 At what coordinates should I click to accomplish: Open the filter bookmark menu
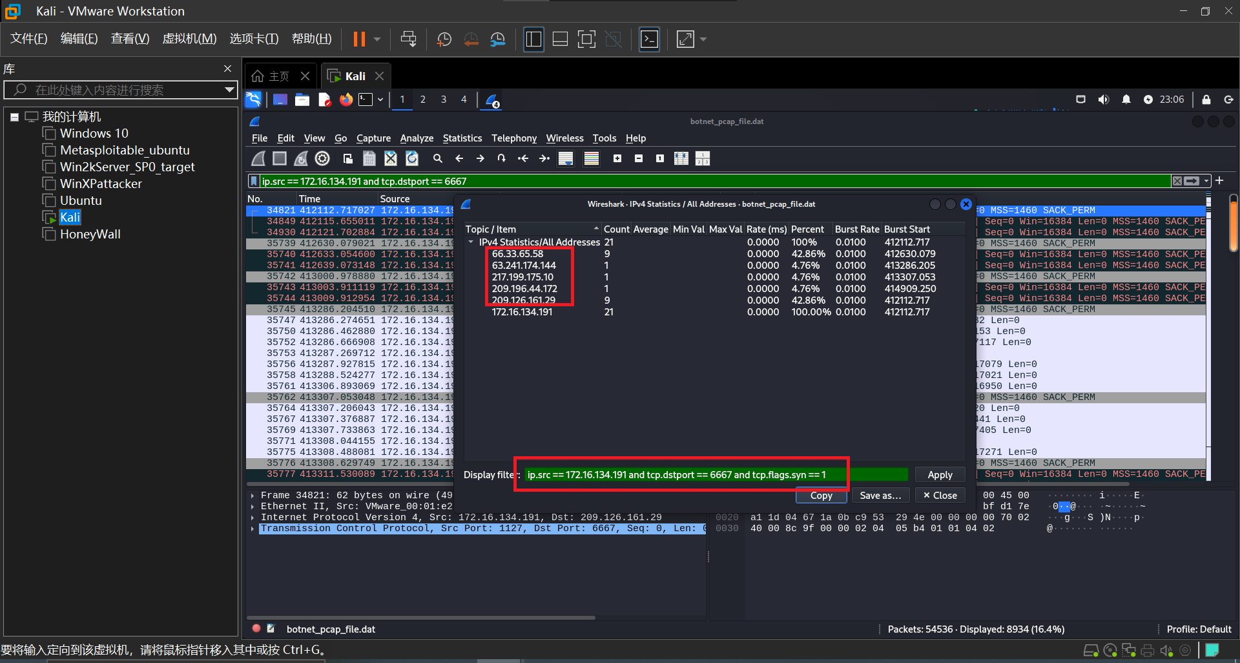[254, 181]
